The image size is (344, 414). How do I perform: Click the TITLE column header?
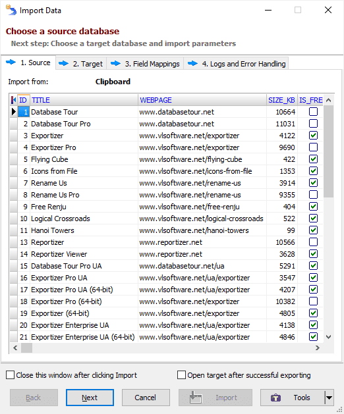pyautogui.click(x=84, y=100)
